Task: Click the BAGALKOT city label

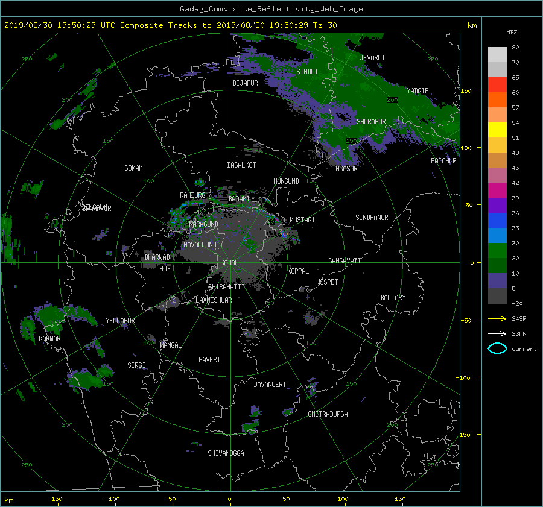Action: (241, 165)
